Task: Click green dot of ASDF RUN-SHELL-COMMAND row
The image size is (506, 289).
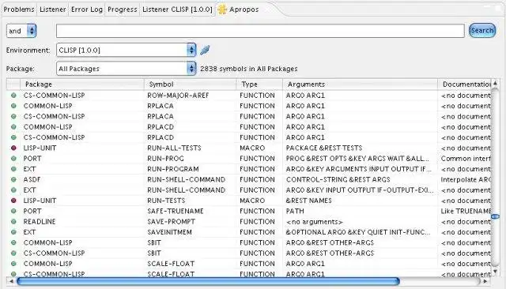Action: pos(13,179)
